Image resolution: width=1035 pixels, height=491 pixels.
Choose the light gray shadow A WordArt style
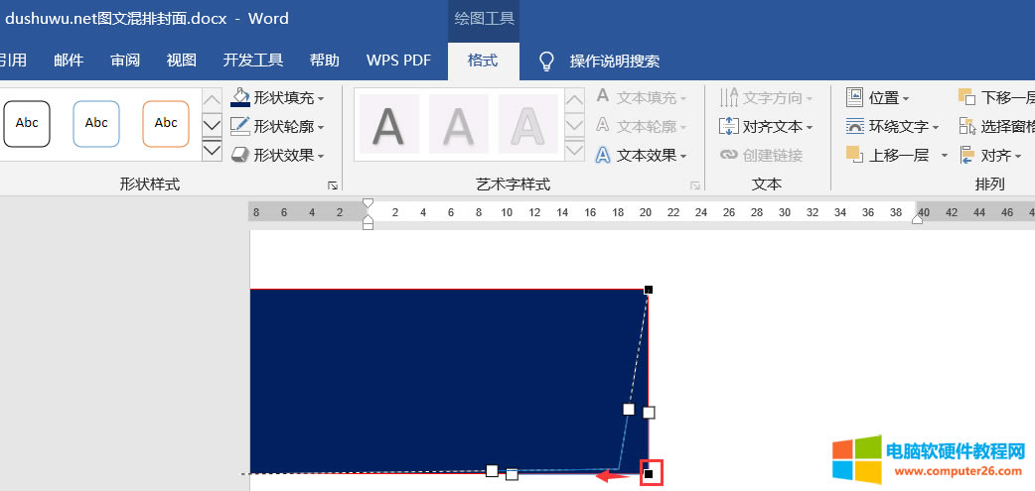click(x=458, y=124)
